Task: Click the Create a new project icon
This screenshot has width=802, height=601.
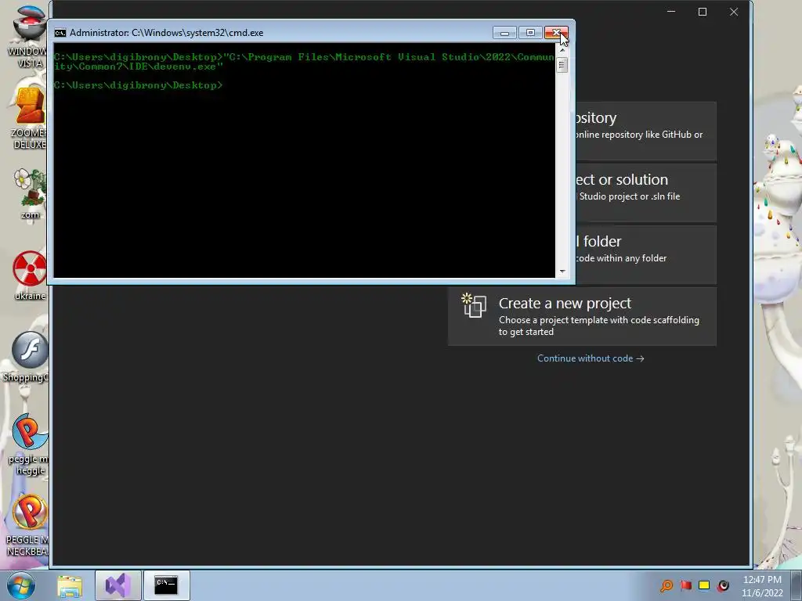Action: [474, 305]
